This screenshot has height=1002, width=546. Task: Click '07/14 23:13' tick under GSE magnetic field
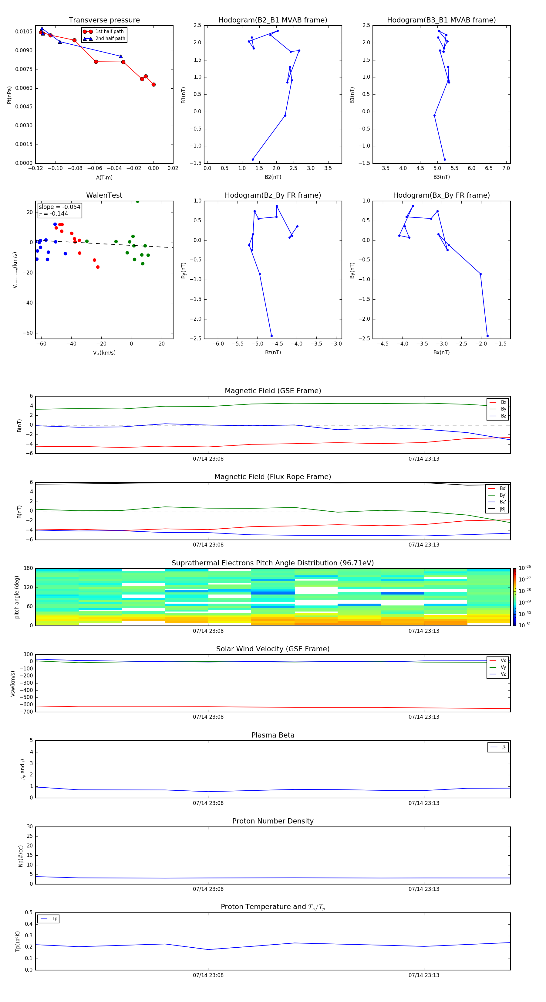tap(424, 458)
